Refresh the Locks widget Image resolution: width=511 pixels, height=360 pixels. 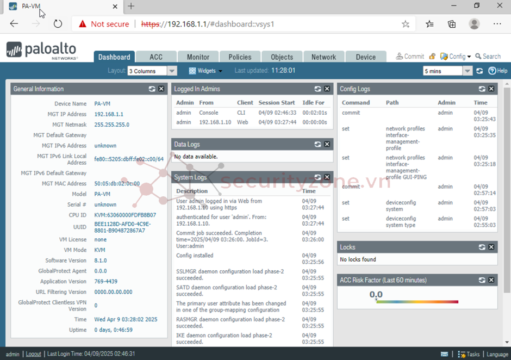pos(482,247)
